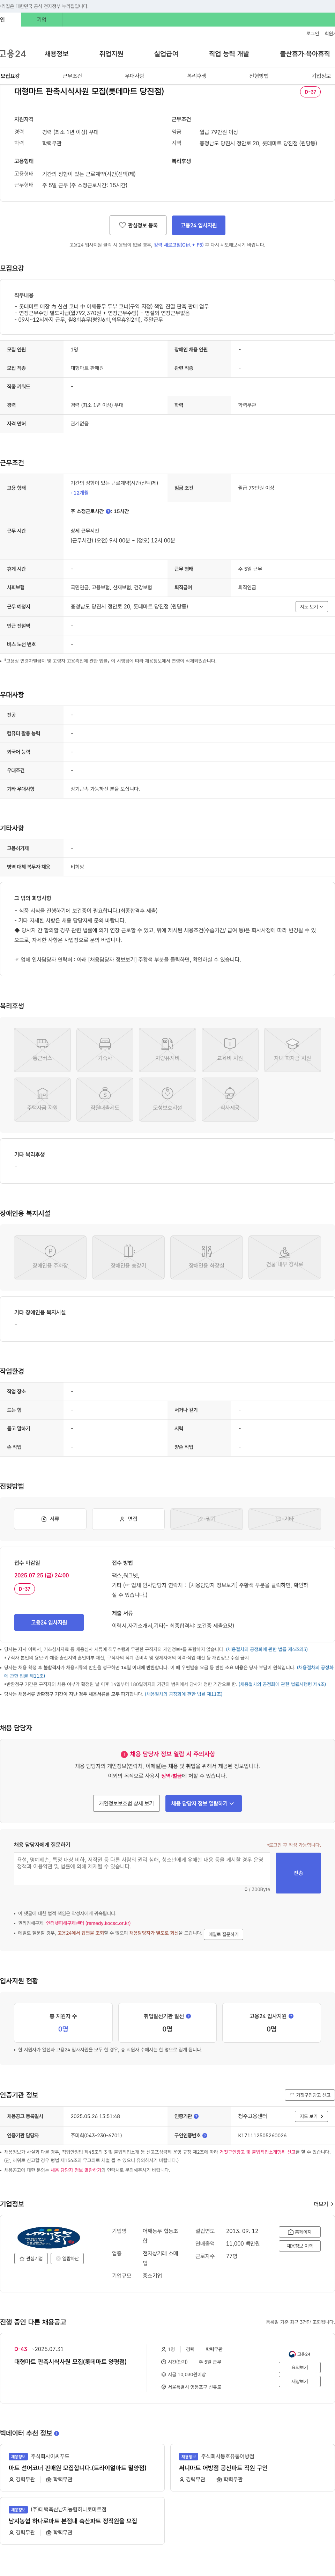
Task: Click the heart icon on 관심정보 등록
Action: (x=122, y=225)
